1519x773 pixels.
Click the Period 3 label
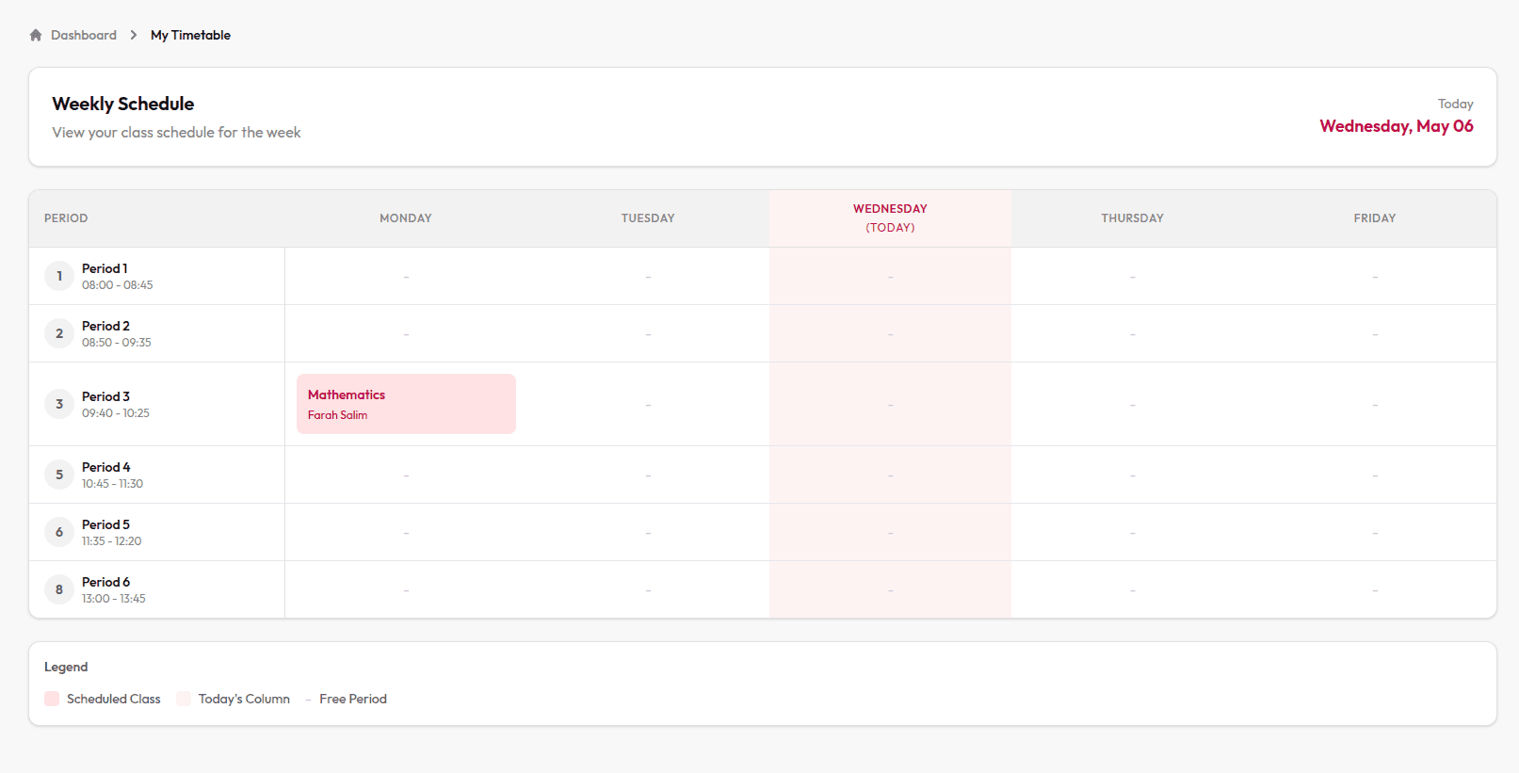(105, 396)
